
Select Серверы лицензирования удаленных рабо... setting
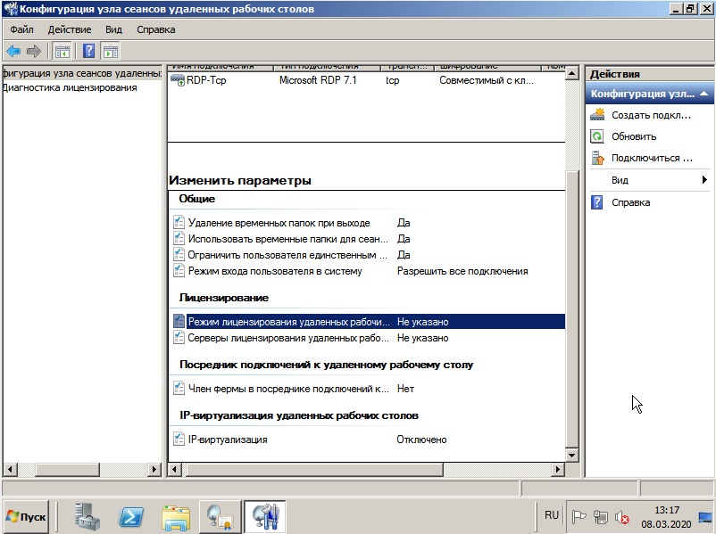pyautogui.click(x=288, y=338)
